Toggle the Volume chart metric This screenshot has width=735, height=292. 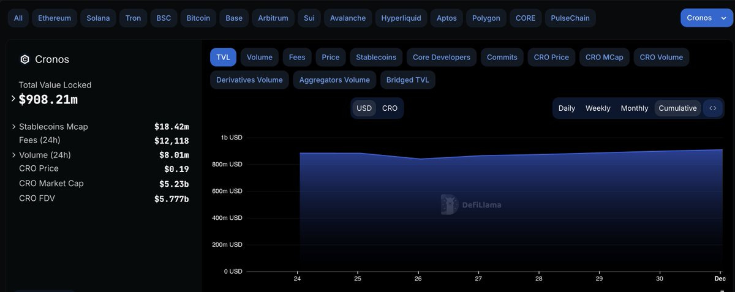click(260, 57)
